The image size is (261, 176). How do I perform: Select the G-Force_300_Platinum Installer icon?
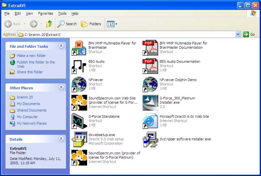[x=150, y=103]
